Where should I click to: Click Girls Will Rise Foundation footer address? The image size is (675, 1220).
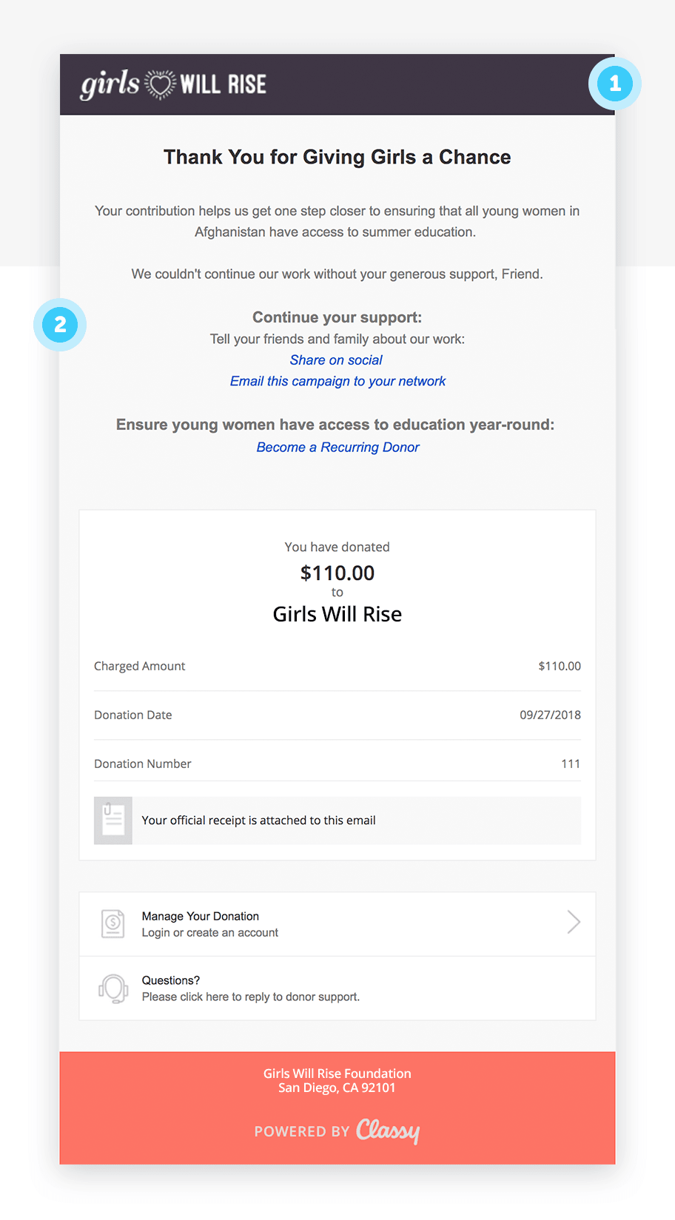tap(337, 1081)
